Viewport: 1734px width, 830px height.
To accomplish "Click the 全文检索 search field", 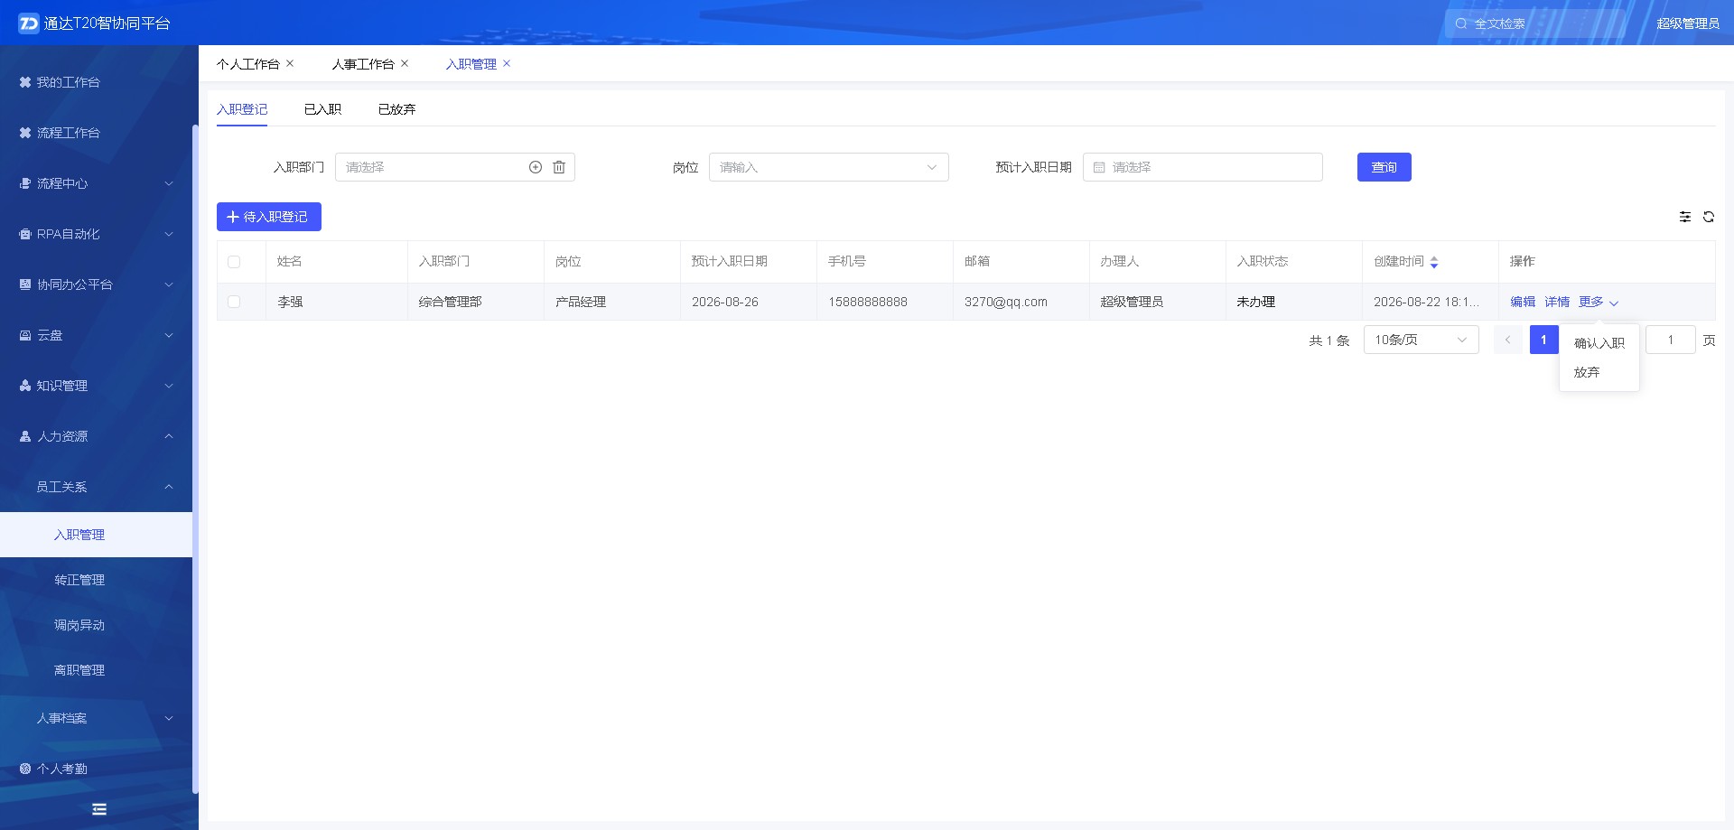I will [x=1535, y=23].
